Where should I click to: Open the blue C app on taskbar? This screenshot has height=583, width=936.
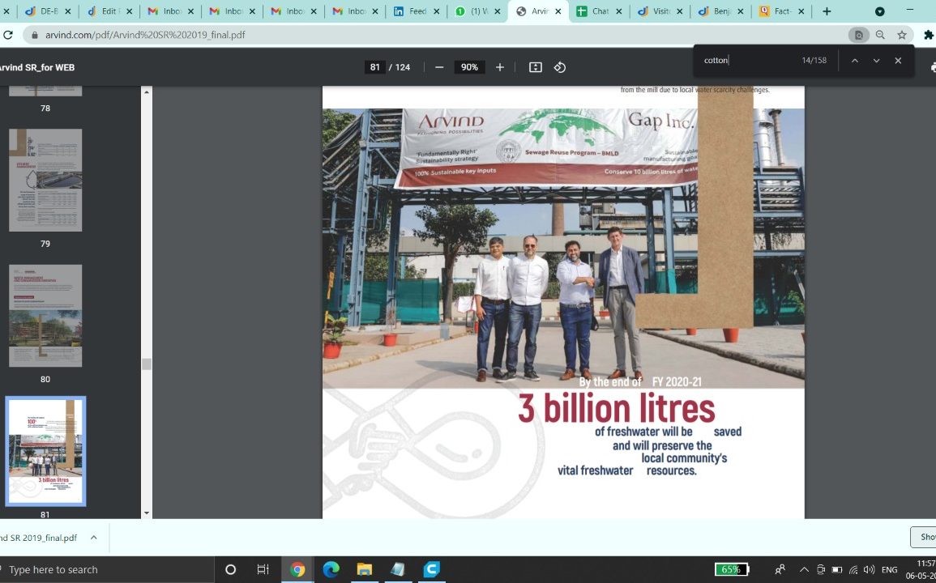click(431, 569)
